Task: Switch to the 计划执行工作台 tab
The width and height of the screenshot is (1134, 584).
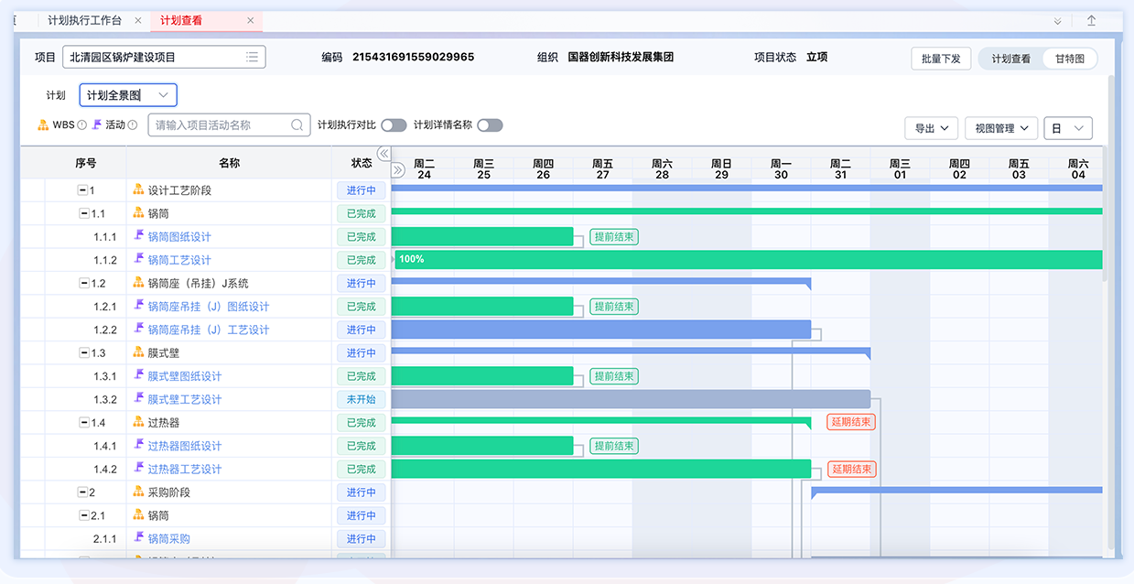Action: coord(84,20)
